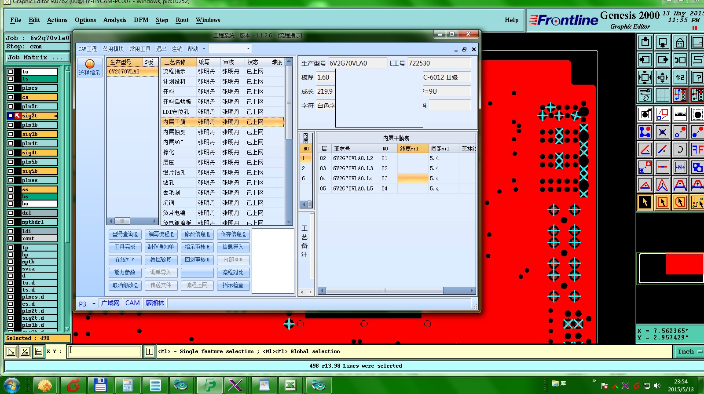Image resolution: width=704 pixels, height=394 pixels.
Task: Toggle the checkbox for layer pln2t
Action: (11, 106)
